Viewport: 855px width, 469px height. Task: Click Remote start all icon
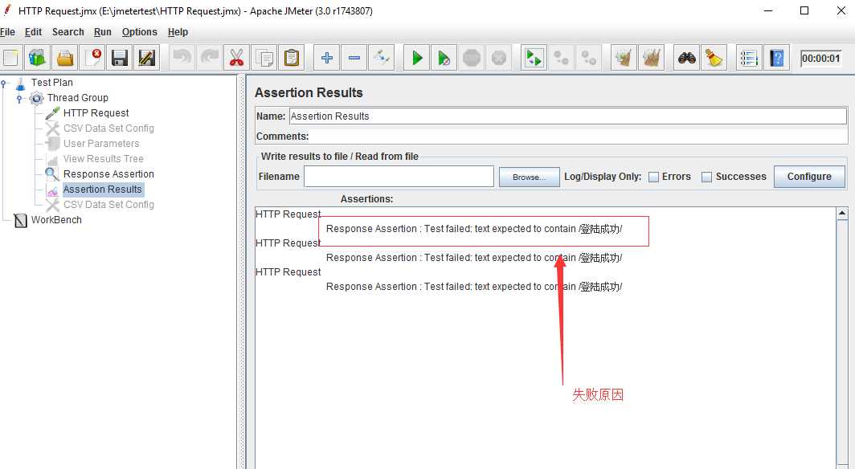pos(534,57)
